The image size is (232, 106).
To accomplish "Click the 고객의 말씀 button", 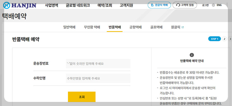I will [x=185, y=5].
